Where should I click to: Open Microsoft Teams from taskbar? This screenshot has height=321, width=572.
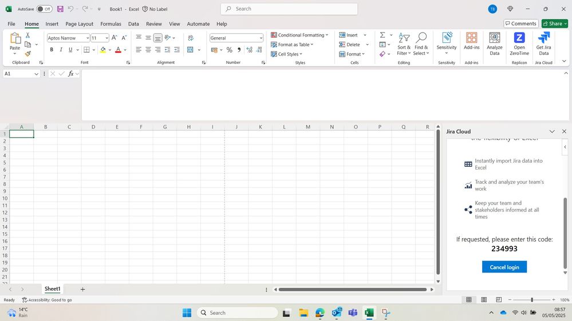pos(353,312)
